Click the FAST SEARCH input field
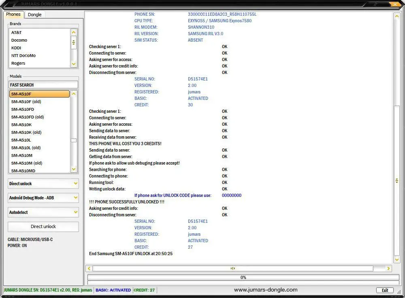 [x=43, y=85]
